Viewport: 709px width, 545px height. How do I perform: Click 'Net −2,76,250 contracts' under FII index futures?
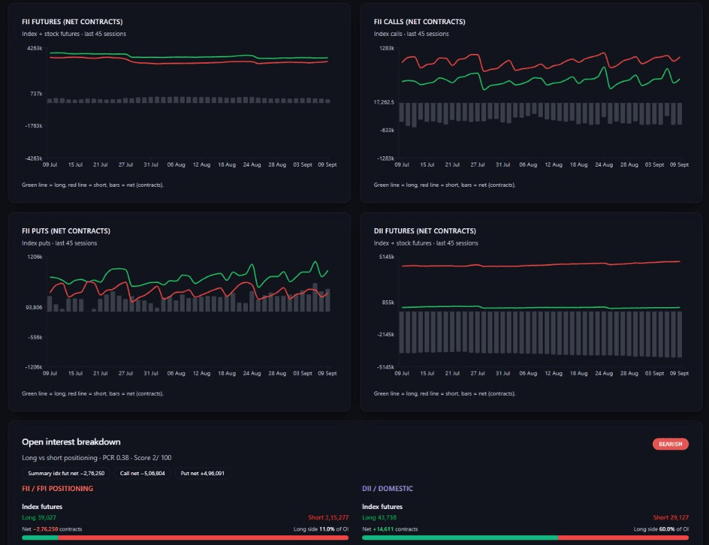tap(52, 529)
